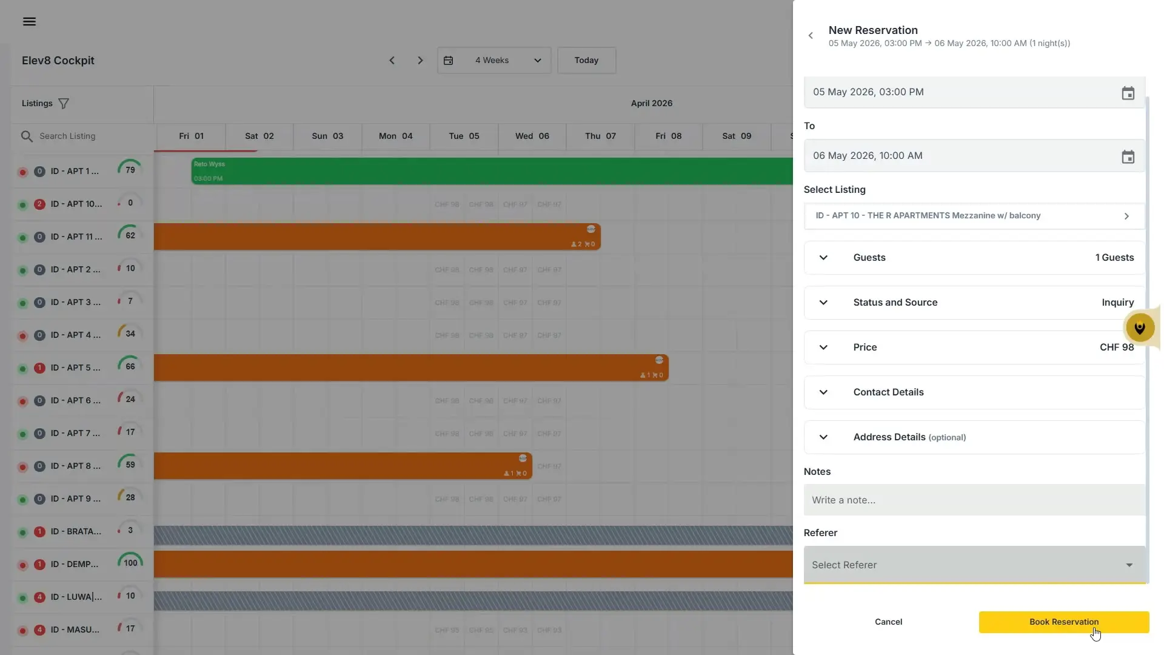Select the ID - APT 7 listing row
The width and height of the screenshot is (1164, 655).
[x=82, y=434]
